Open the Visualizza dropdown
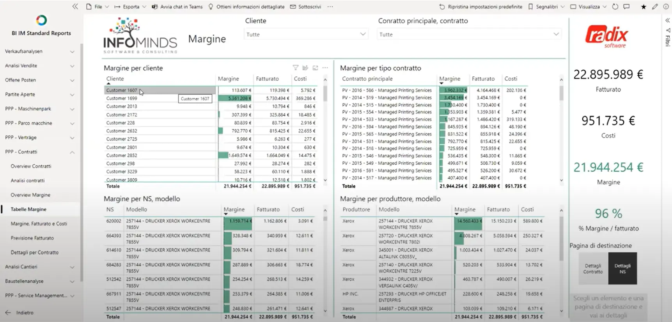The width and height of the screenshot is (672, 322). point(589,7)
